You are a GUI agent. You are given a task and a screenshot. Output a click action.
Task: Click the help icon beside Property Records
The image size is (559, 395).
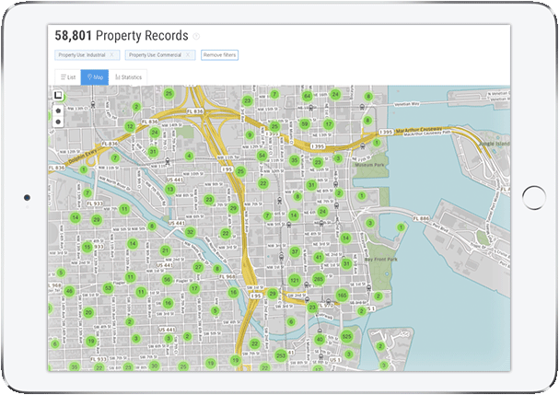[x=196, y=36]
